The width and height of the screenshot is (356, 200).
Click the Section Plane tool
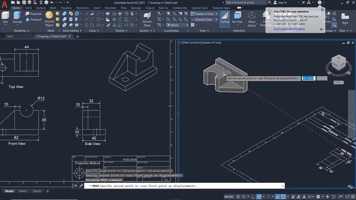coord(147,19)
